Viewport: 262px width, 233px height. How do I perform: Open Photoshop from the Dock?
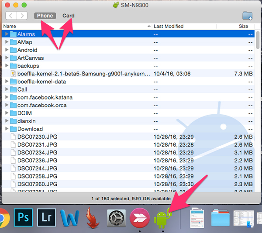[23, 217]
